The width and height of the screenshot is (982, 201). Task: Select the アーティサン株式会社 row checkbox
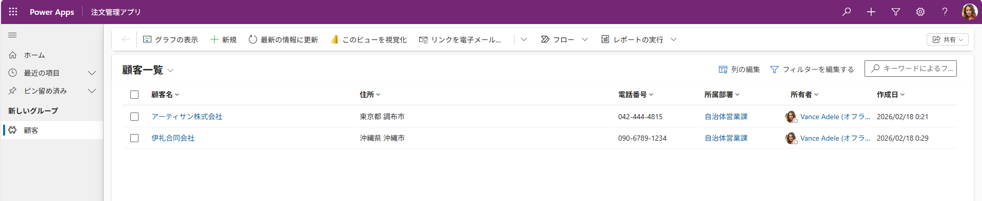[134, 117]
